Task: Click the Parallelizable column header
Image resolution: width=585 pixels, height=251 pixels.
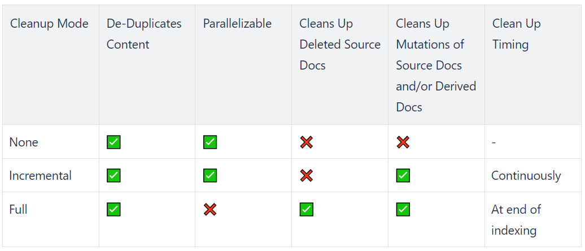Action: tap(237, 24)
